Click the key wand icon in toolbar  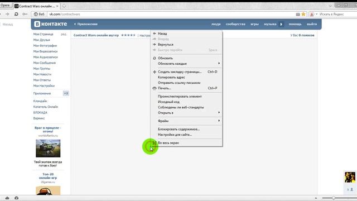pos(25,14)
